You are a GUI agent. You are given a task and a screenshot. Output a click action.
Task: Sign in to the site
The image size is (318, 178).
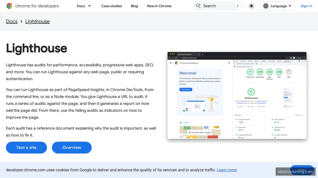306,6
